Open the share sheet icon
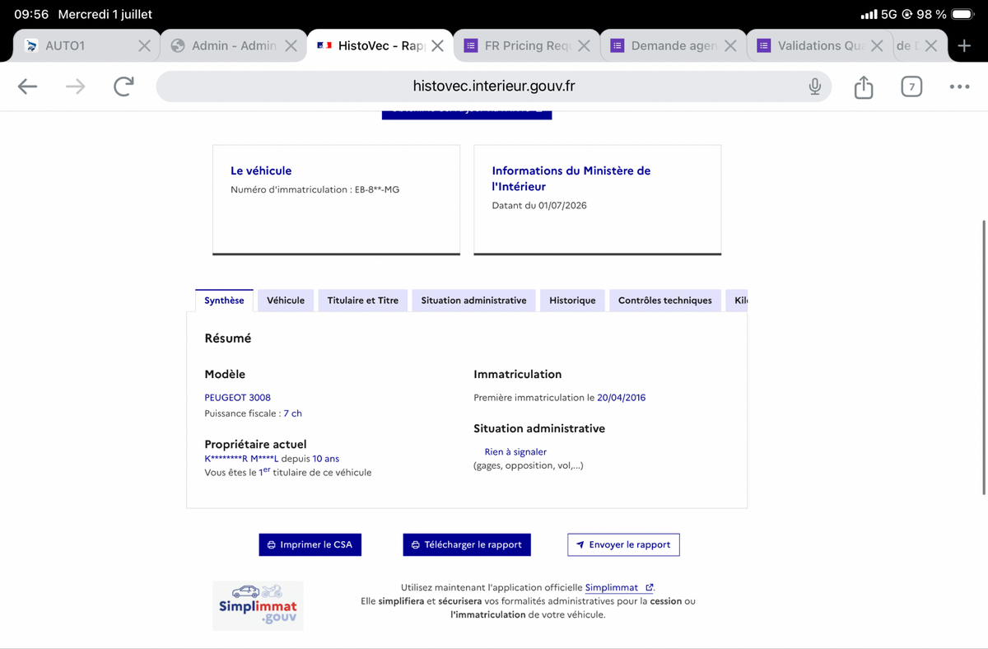The width and height of the screenshot is (988, 649). pyautogui.click(x=864, y=86)
